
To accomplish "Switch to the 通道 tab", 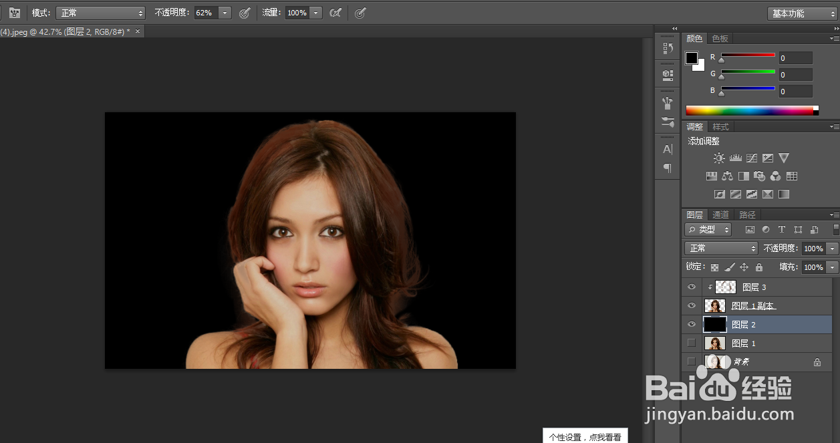I will pyautogui.click(x=720, y=215).
